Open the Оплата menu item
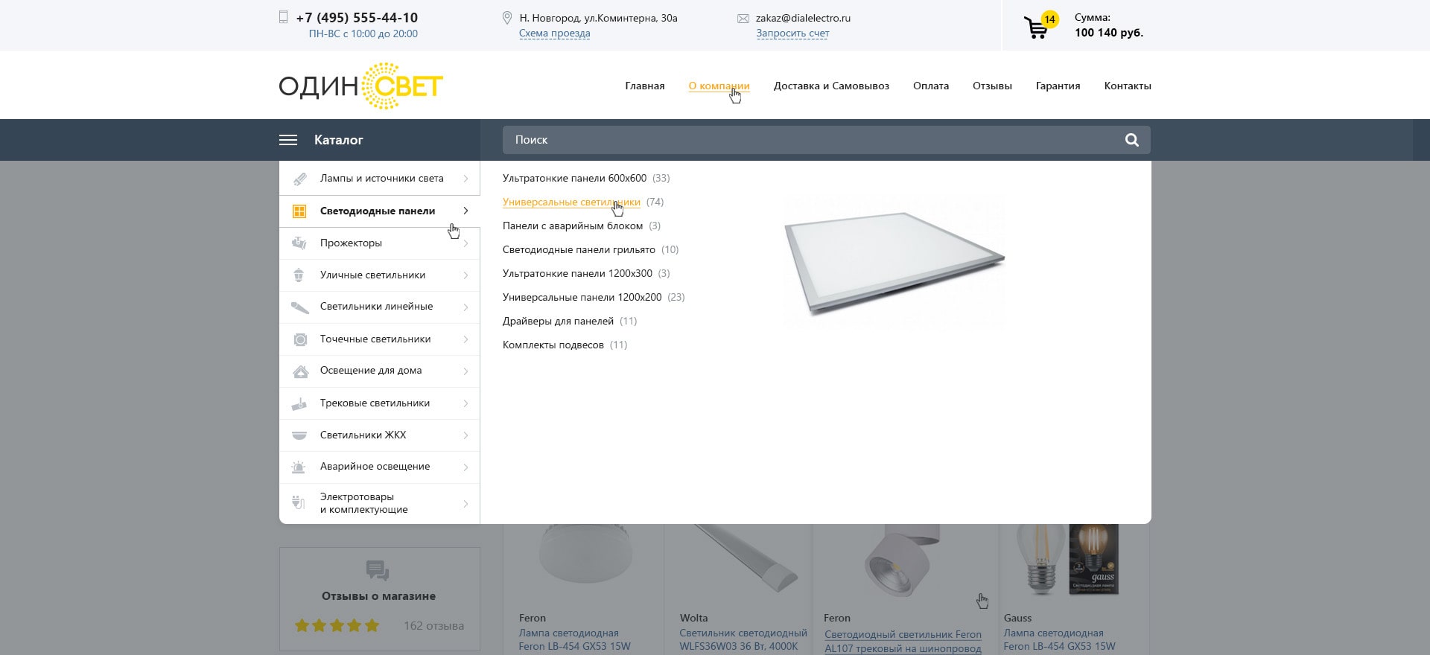This screenshot has width=1430, height=655. click(x=931, y=86)
